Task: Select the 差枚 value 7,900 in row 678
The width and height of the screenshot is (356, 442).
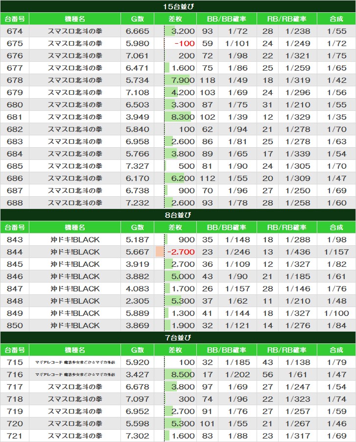Action: click(183, 80)
